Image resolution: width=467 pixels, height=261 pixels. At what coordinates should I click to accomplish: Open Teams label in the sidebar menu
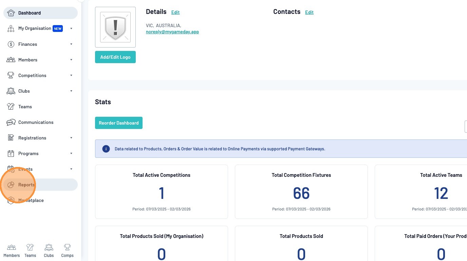click(x=25, y=107)
